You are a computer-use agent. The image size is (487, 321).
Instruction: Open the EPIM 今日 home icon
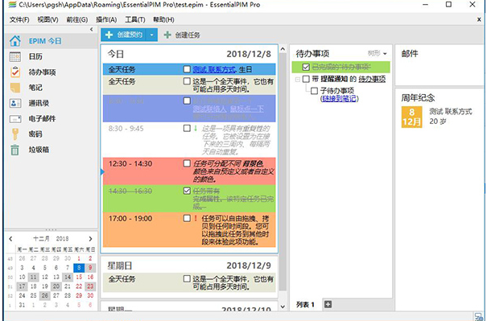point(15,41)
